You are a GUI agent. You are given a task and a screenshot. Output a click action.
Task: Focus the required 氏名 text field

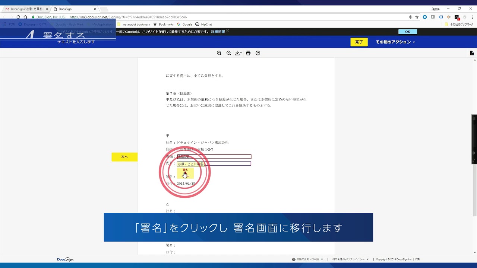coord(214,164)
